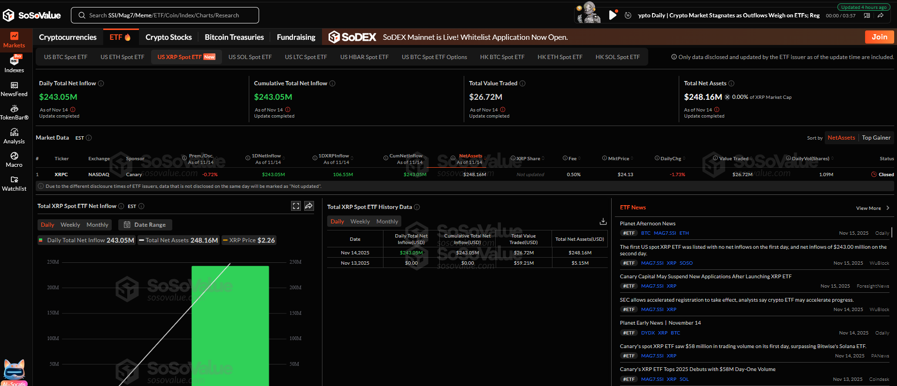Click the Total Net Assets date warning icon
The height and width of the screenshot is (386, 897).
[717, 110]
